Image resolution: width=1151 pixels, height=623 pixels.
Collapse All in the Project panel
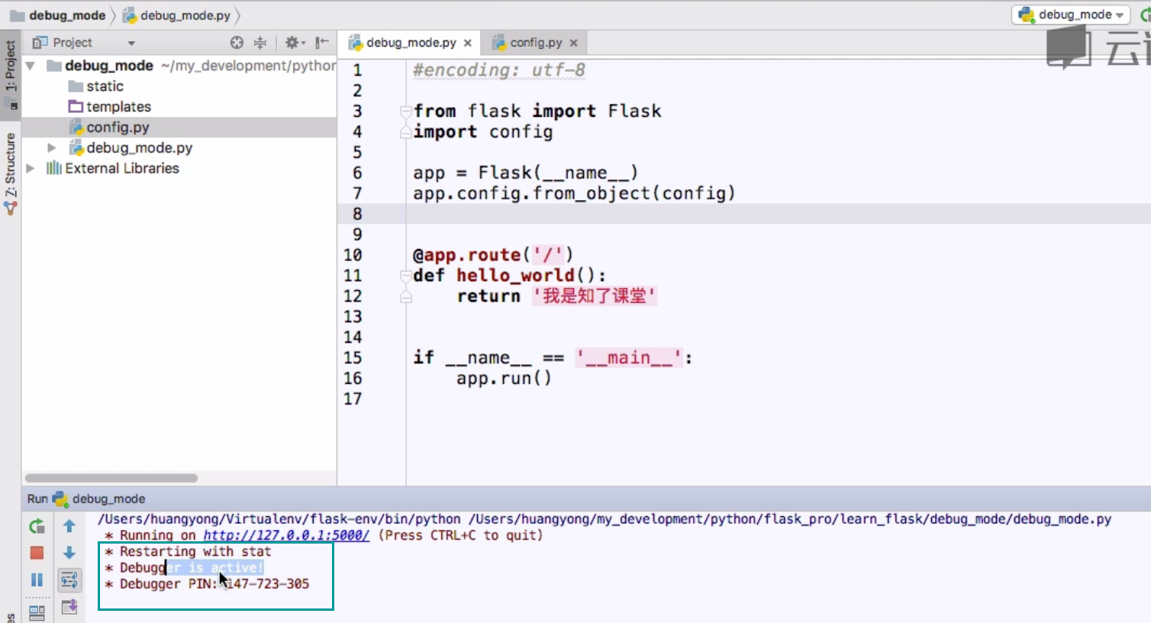259,42
